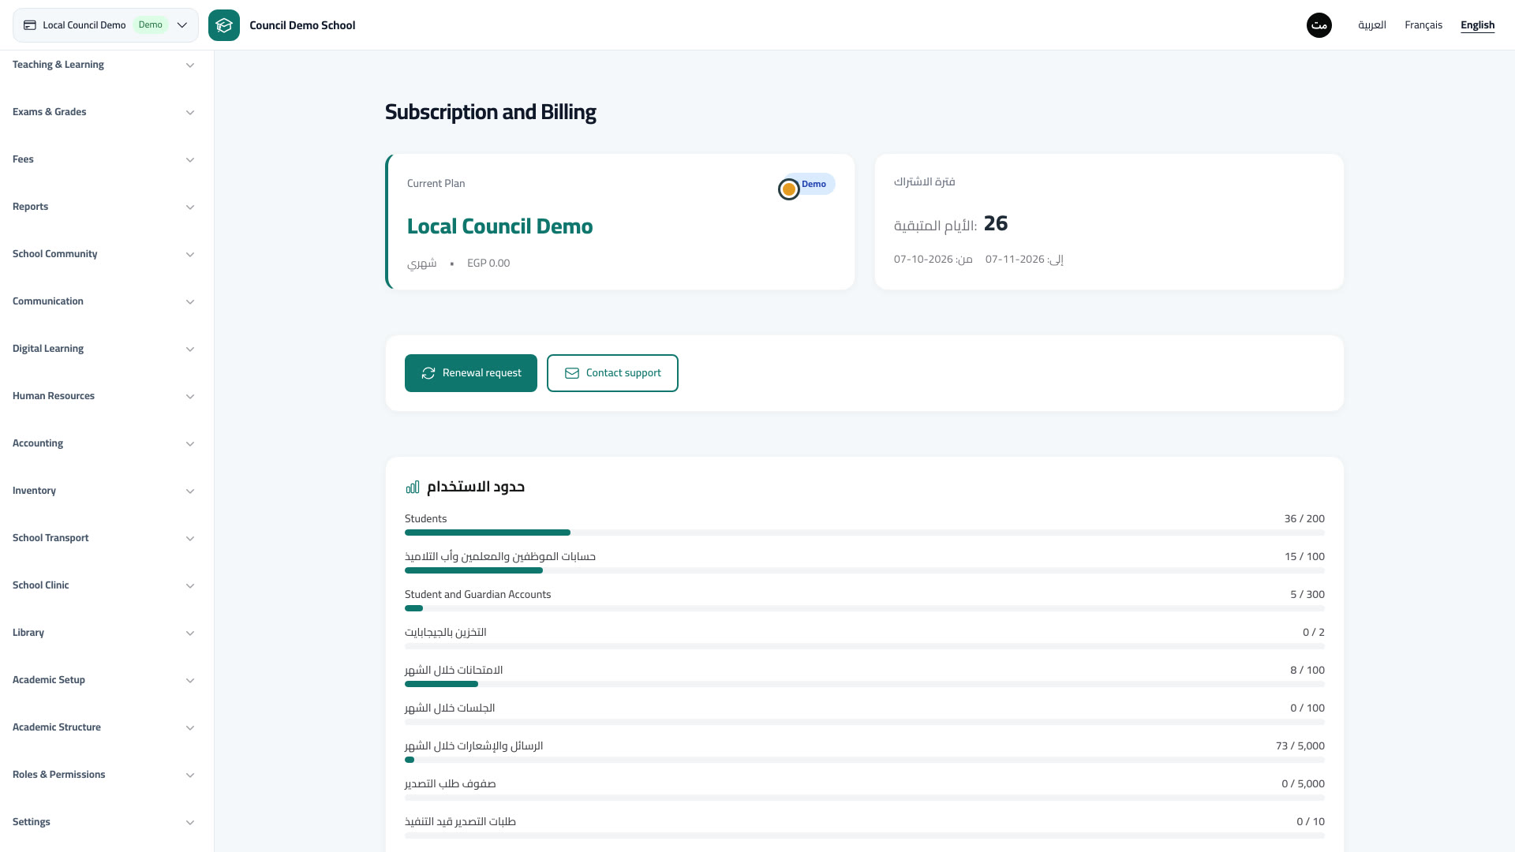Click the Students usage progress bar

[x=865, y=532]
